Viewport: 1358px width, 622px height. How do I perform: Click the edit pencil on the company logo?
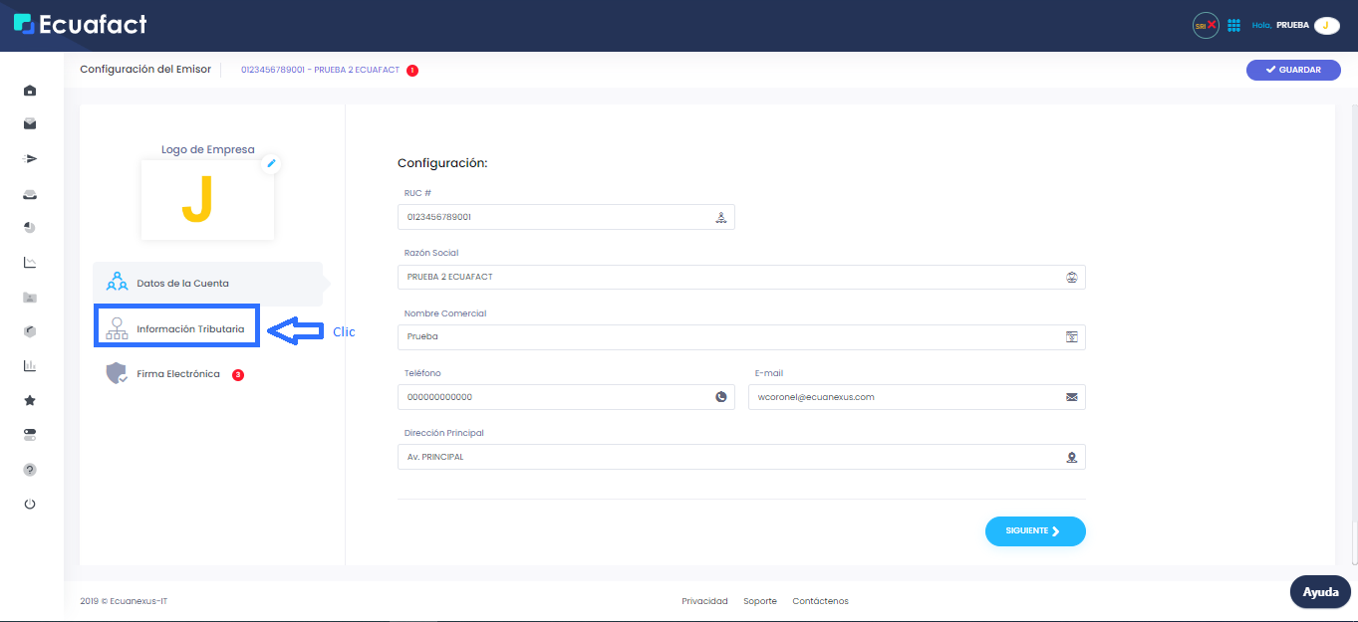pyautogui.click(x=270, y=163)
